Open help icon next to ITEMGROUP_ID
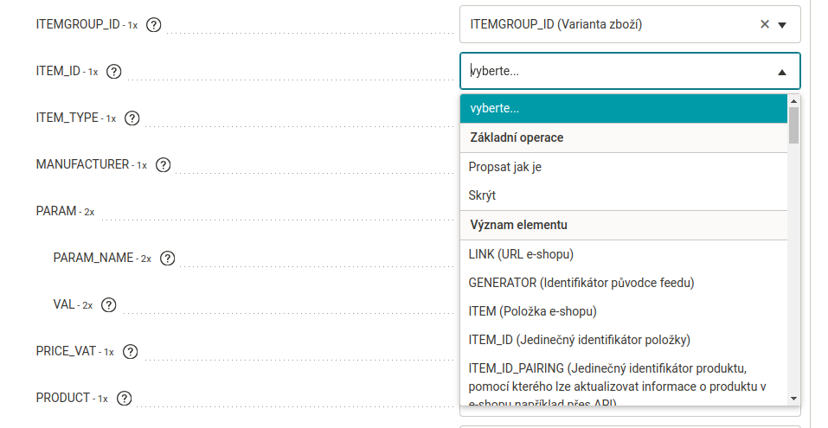The image size is (828, 428). 154,25
